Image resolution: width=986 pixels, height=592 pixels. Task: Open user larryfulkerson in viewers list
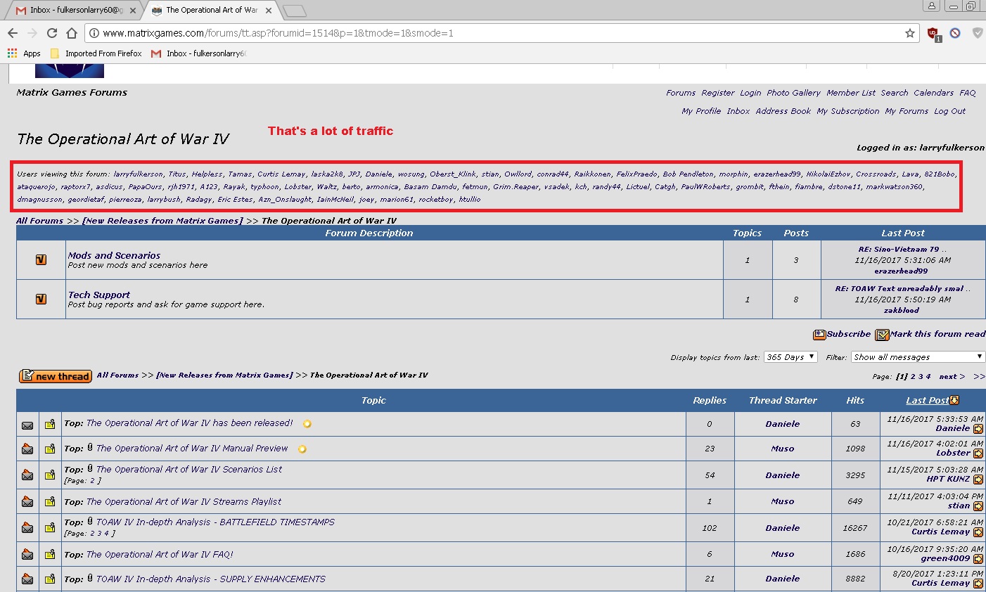[x=138, y=174]
